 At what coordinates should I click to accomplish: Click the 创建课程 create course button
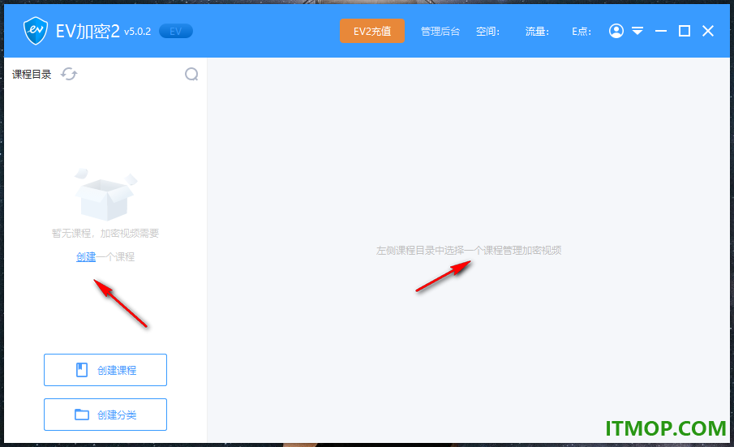pos(105,370)
